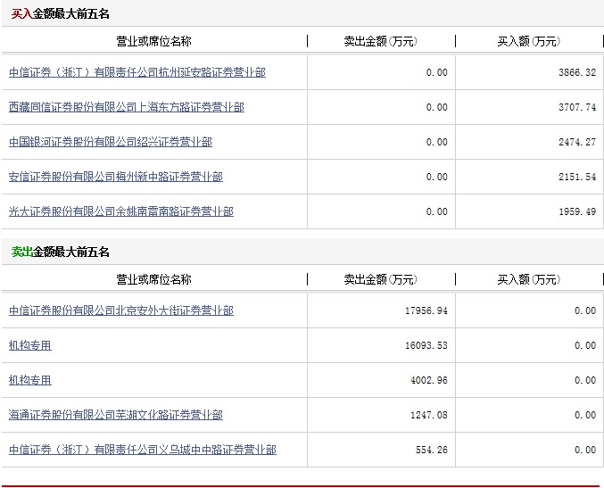
Task: Click the sell amount 554.26
Action: coord(432,450)
